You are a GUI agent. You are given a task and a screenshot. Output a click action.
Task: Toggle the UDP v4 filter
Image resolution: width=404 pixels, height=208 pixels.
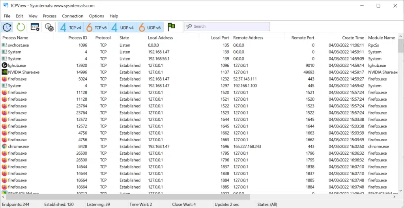pyautogui.click(x=123, y=27)
